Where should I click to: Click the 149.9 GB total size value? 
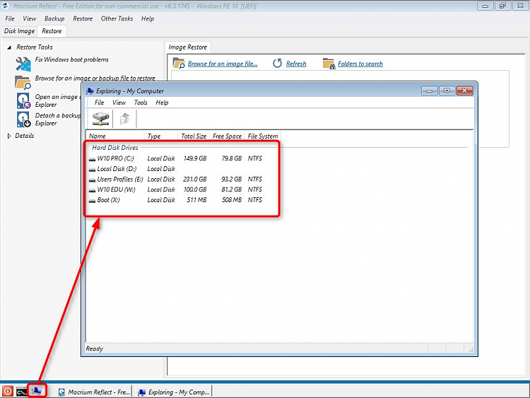(195, 158)
